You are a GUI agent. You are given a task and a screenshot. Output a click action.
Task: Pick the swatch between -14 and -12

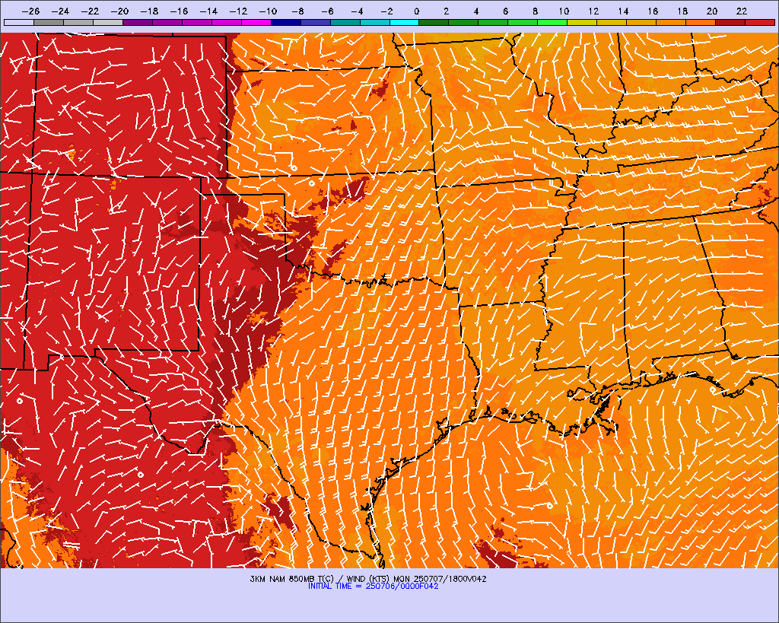226,22
